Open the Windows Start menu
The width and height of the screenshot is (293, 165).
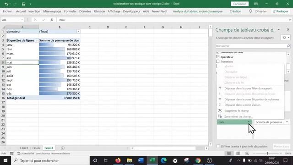coord(5,160)
